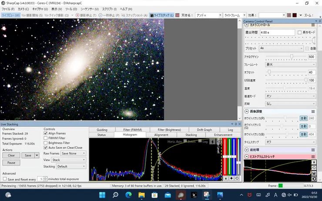Open the 画像調整 section hamburger menu
This screenshot has height=201, width=322.
pos(313,112)
